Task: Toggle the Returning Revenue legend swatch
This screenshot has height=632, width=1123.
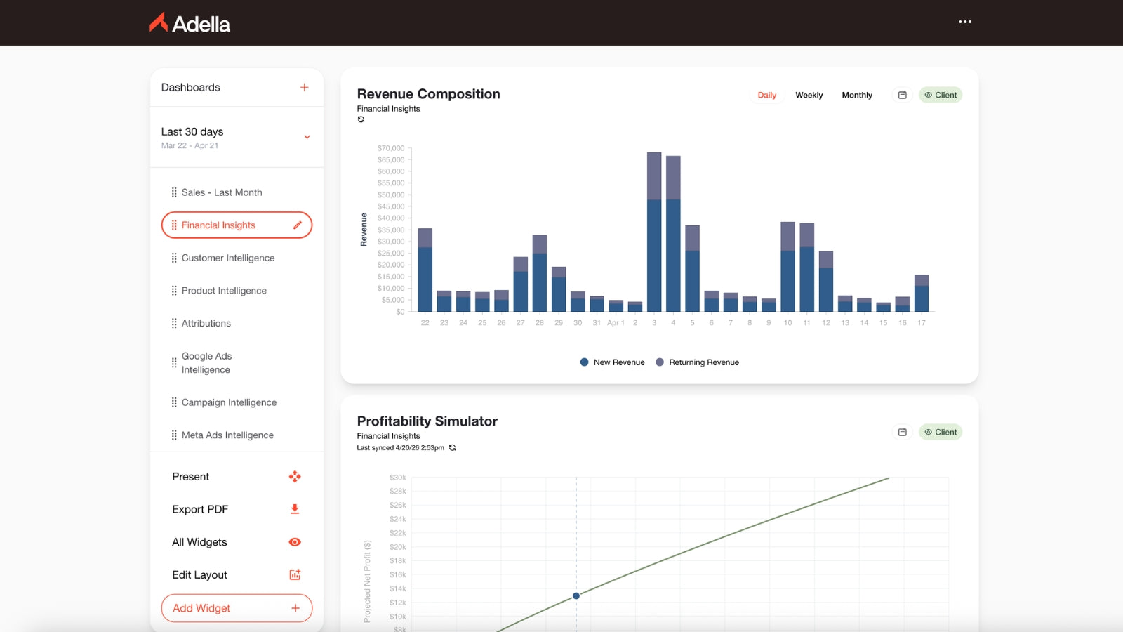Action: pyautogui.click(x=660, y=362)
